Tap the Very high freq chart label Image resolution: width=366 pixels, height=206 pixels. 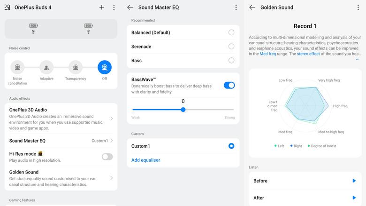tap(329, 80)
